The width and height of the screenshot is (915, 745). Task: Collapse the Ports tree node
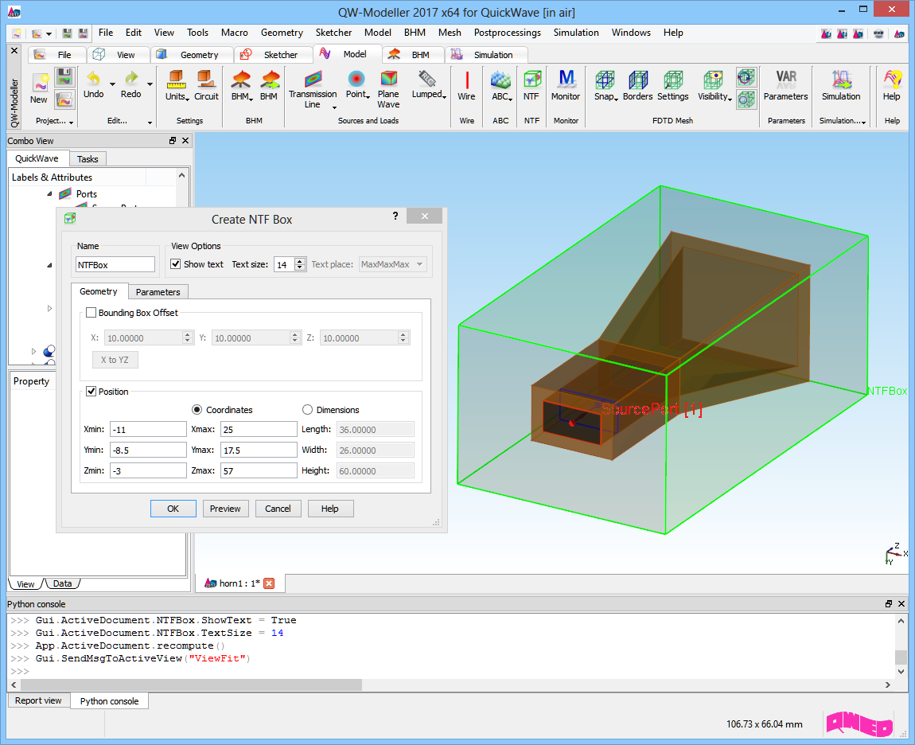point(49,194)
